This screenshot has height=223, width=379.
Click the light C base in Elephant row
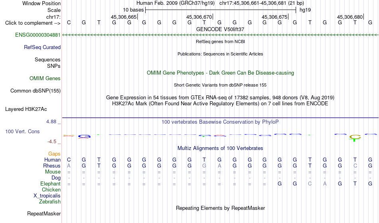(310, 184)
